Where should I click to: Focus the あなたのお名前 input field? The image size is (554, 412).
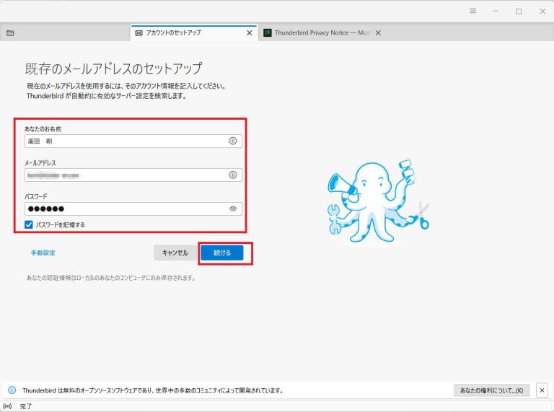click(x=133, y=141)
